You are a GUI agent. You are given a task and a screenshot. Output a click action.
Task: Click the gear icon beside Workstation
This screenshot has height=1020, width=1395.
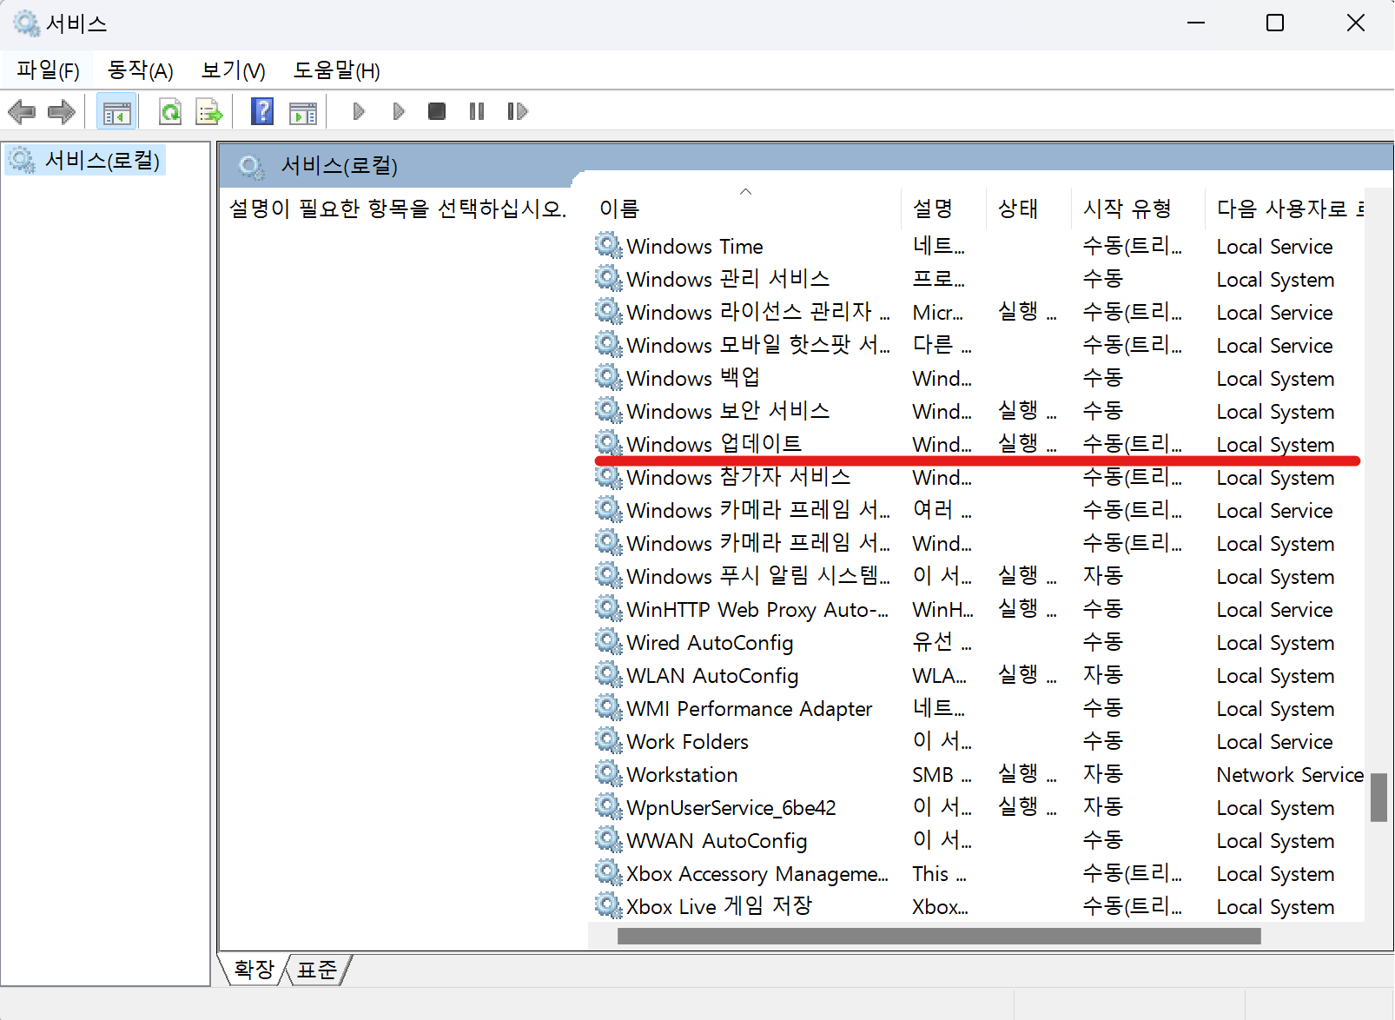point(609,774)
